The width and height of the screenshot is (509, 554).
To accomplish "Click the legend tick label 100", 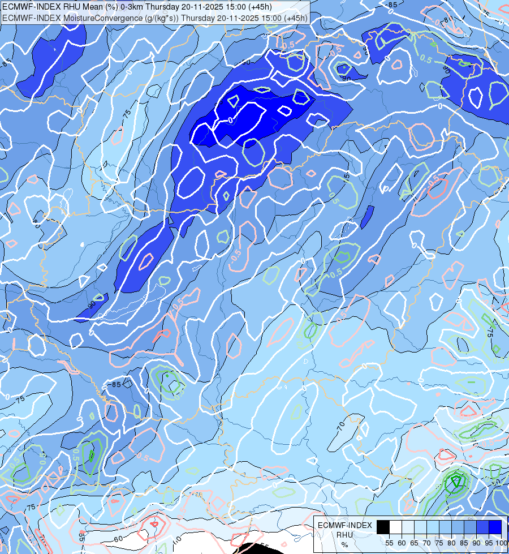I will [501, 543].
